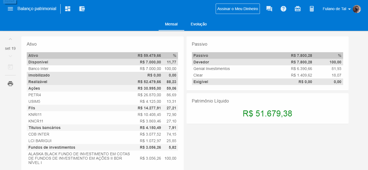Expand the Fulano de Tal user dropdown

pos(337,9)
